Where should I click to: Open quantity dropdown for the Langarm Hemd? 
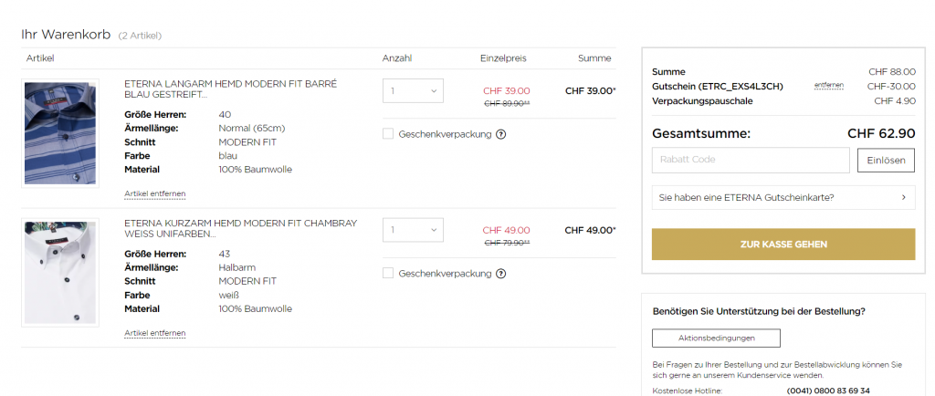click(412, 91)
